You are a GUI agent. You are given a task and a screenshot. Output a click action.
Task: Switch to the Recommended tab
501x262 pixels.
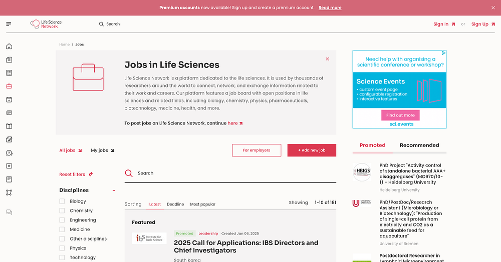coord(419,145)
